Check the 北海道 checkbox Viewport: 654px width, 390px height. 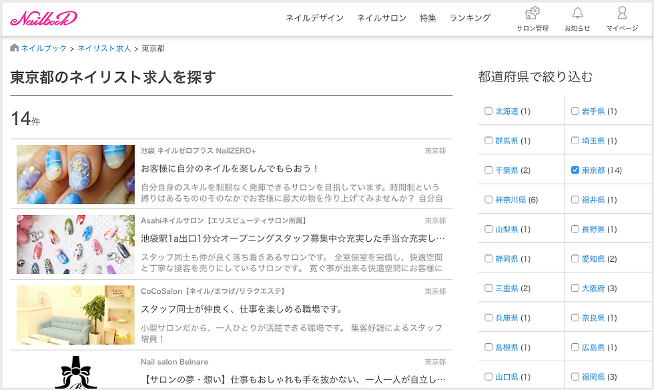[x=488, y=111]
